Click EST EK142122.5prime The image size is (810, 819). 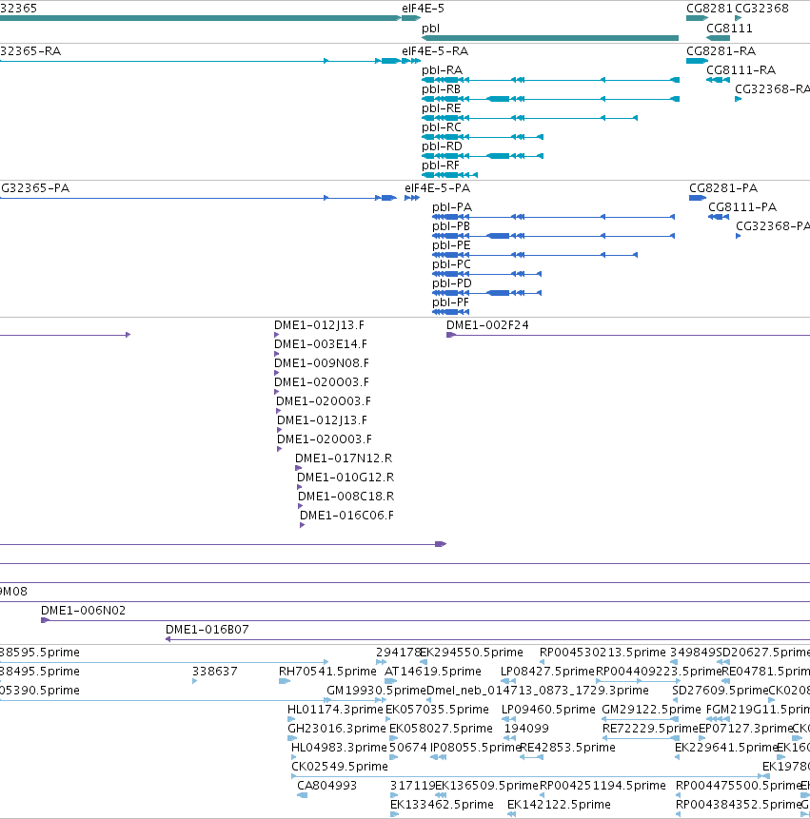[559, 805]
